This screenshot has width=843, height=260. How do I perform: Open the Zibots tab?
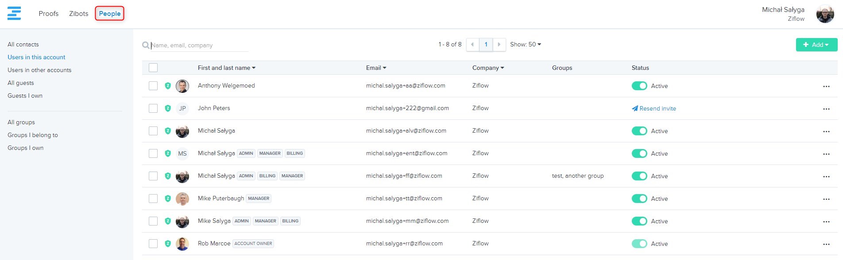coord(79,14)
